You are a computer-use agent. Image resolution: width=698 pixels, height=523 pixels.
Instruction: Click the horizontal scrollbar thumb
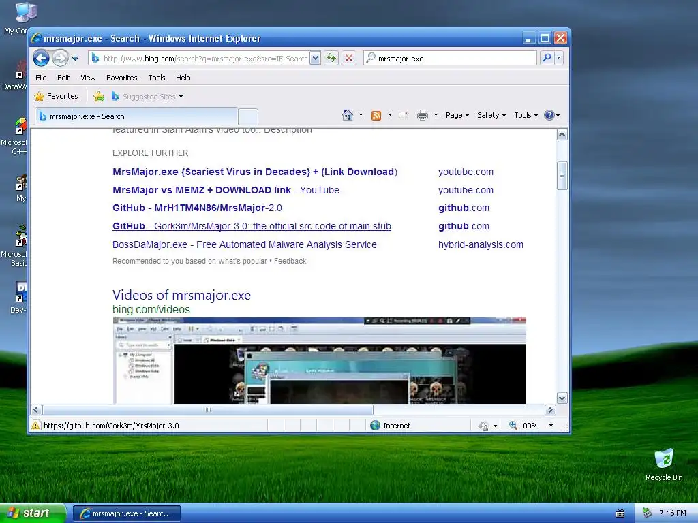pos(208,409)
